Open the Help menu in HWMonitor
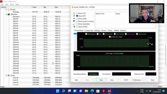Image resolution: width=167 pixels, height=94 pixels. (17, 4)
